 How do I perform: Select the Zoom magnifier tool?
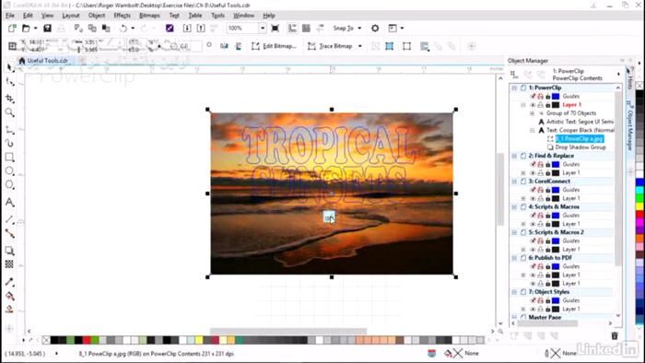coord(10,112)
